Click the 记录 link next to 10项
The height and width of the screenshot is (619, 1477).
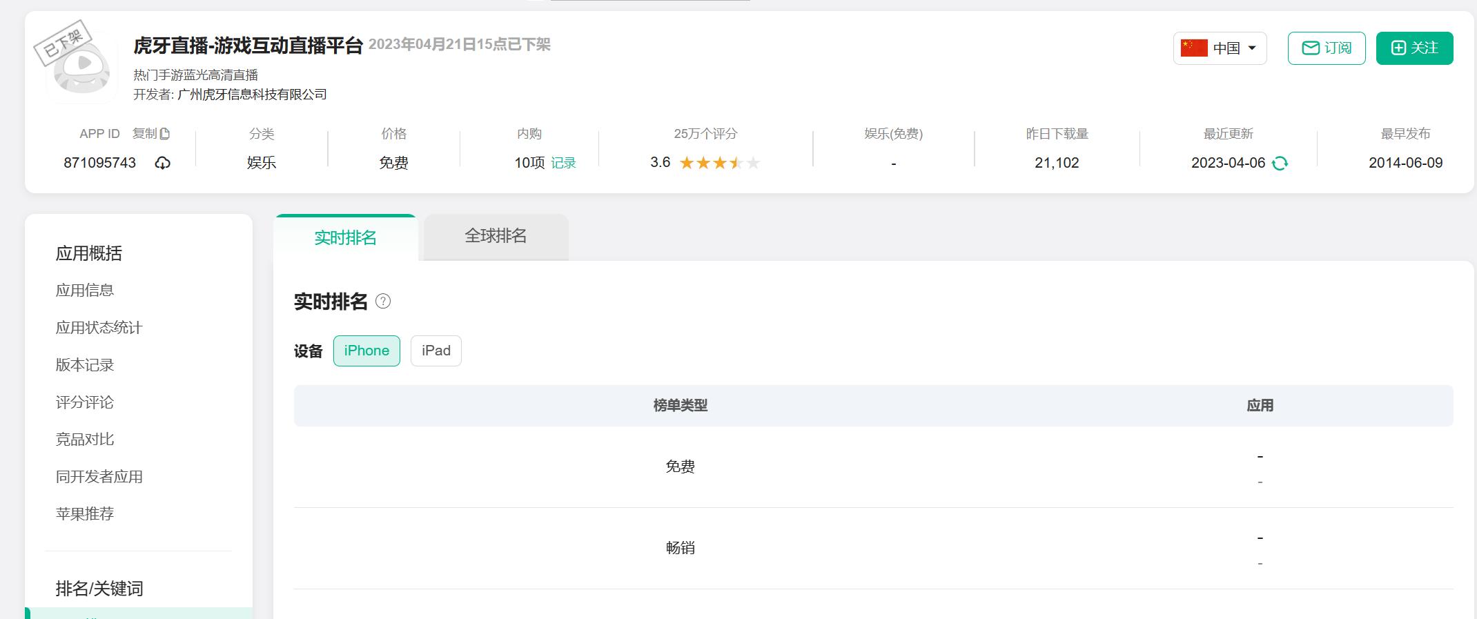click(565, 163)
